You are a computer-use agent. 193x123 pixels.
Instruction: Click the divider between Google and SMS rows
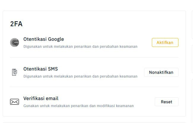click(94, 57)
